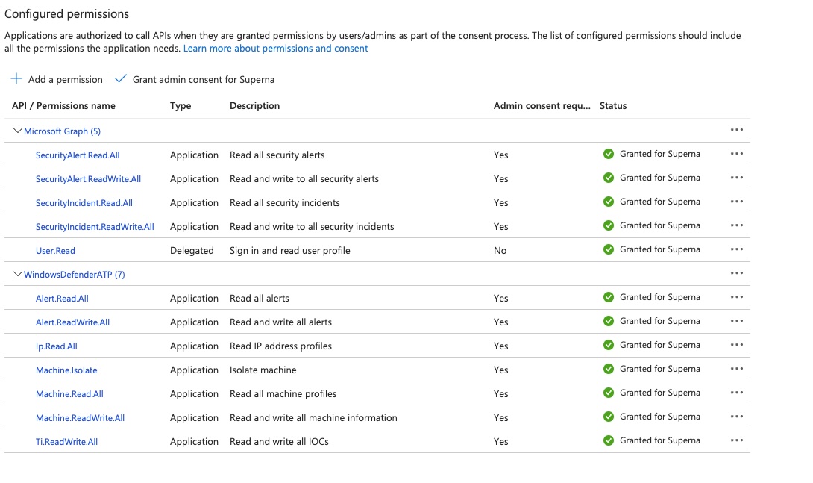Open the options menu for Machine.Read.All
The width and height of the screenshot is (813, 483).
tap(737, 393)
